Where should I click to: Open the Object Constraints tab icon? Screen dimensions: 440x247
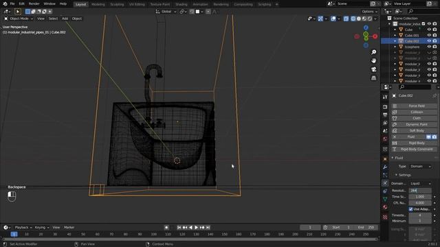click(x=385, y=191)
